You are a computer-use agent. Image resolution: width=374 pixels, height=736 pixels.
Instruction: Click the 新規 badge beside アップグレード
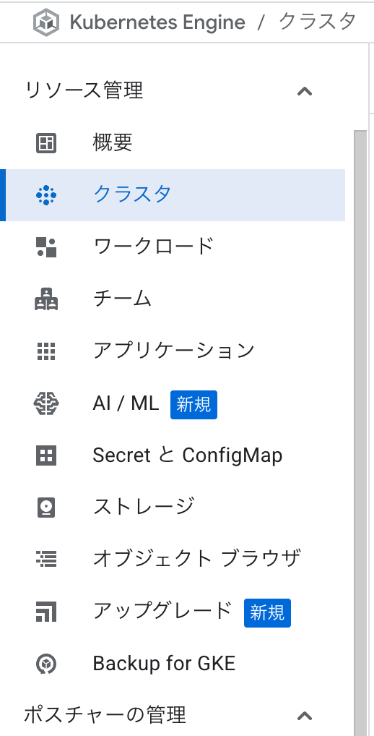click(x=267, y=612)
